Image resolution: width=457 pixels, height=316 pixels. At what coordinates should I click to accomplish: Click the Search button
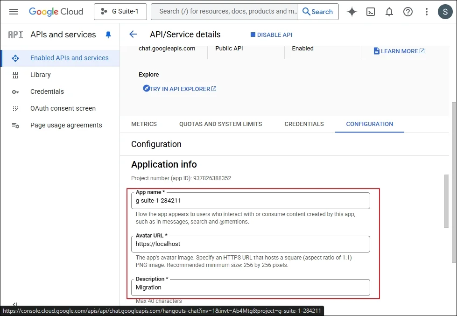pyautogui.click(x=318, y=12)
